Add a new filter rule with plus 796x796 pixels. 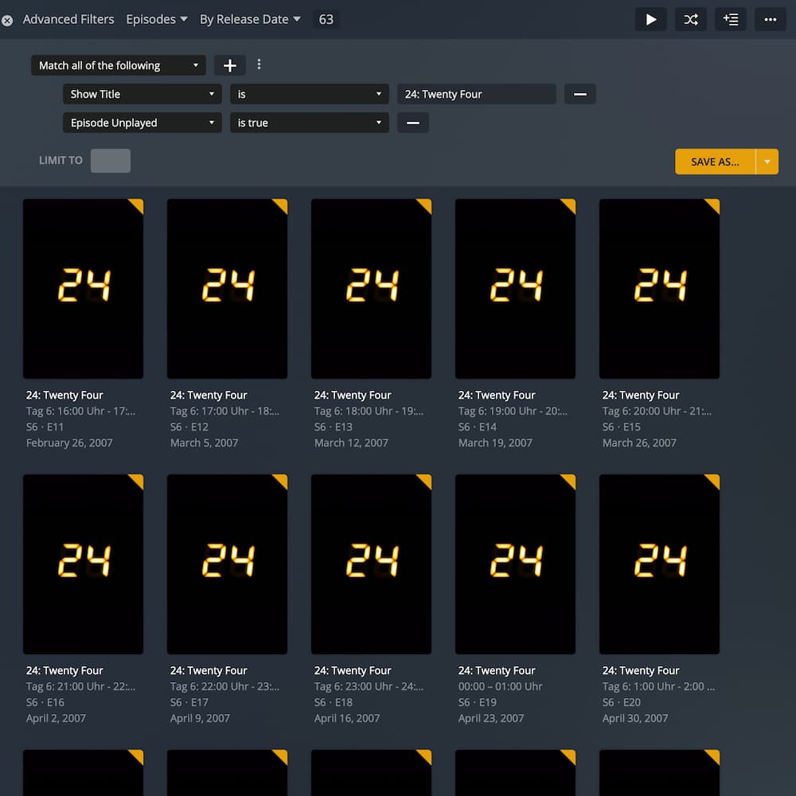tap(230, 65)
